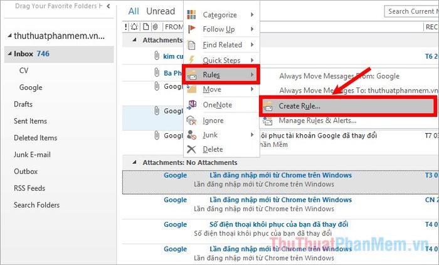This screenshot has height=265, width=439.
Task: Choose Always Move Messages From: Google
Action: click(339, 76)
